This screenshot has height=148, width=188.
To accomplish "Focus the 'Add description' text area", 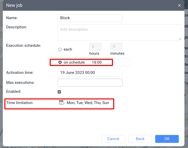I will [x=119, y=32].
